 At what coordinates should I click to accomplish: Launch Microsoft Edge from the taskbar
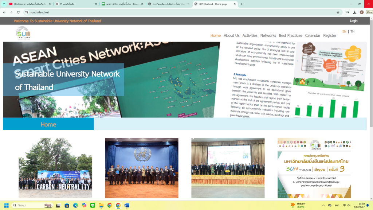(x=75, y=205)
